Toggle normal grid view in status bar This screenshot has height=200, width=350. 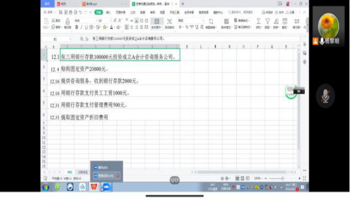click(237, 178)
